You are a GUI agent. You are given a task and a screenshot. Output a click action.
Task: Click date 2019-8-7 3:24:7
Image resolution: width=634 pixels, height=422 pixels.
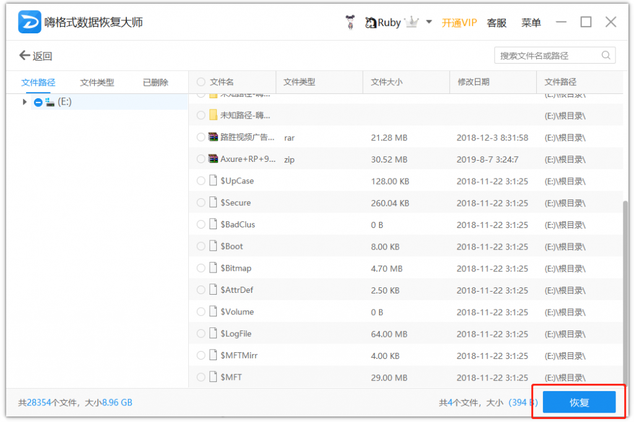(488, 159)
